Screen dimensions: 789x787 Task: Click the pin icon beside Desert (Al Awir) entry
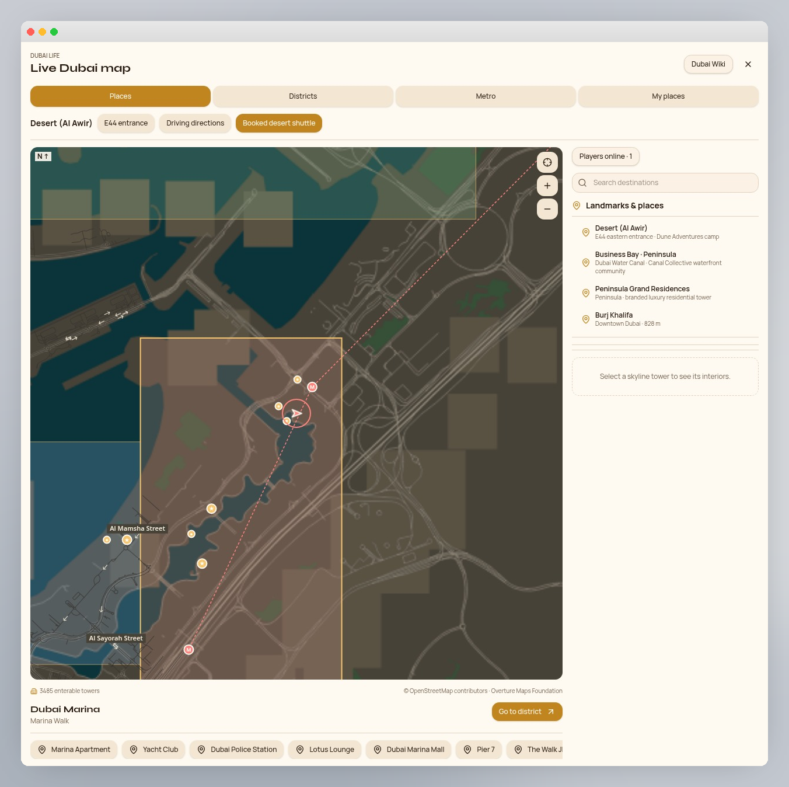[x=586, y=232]
